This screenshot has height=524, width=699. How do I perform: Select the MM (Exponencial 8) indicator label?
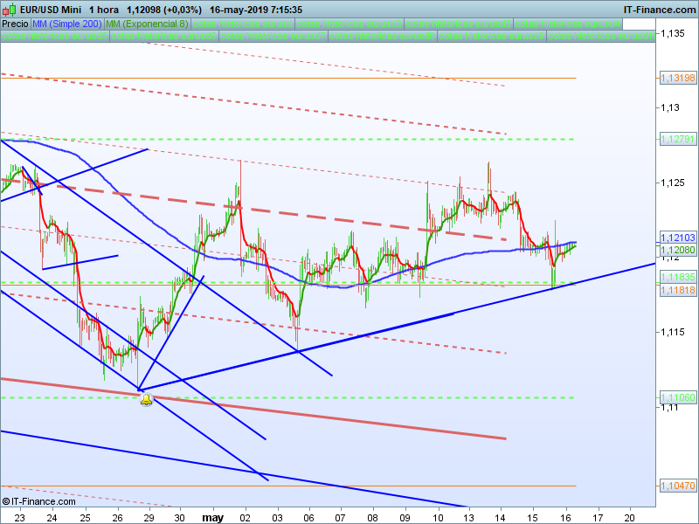(147, 24)
